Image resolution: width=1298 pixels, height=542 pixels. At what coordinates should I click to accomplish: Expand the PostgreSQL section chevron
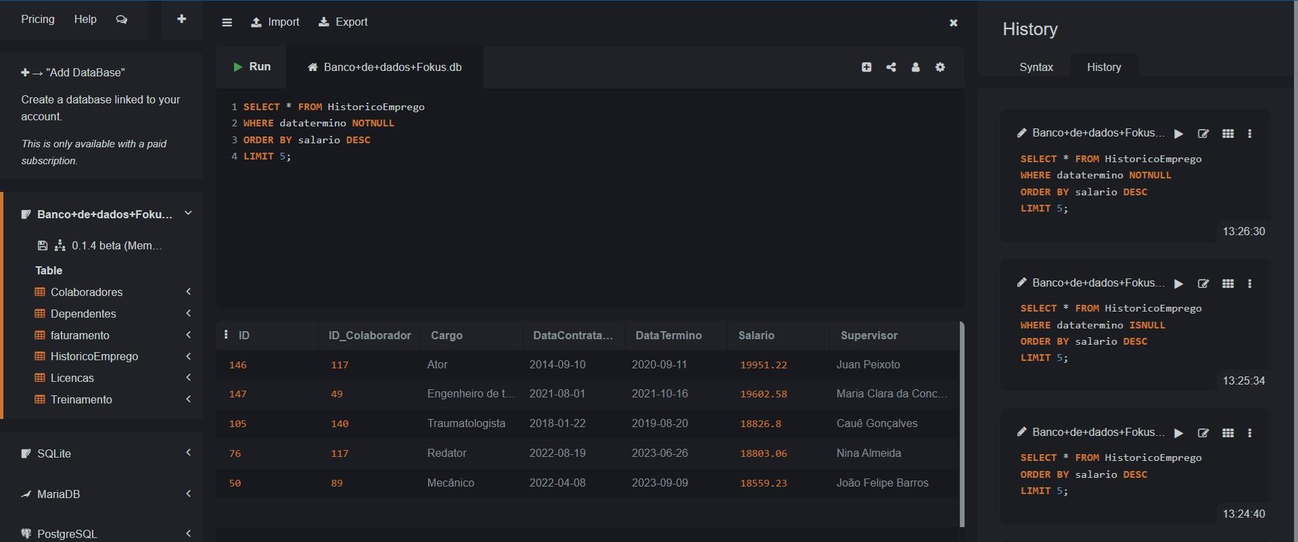pos(189,533)
